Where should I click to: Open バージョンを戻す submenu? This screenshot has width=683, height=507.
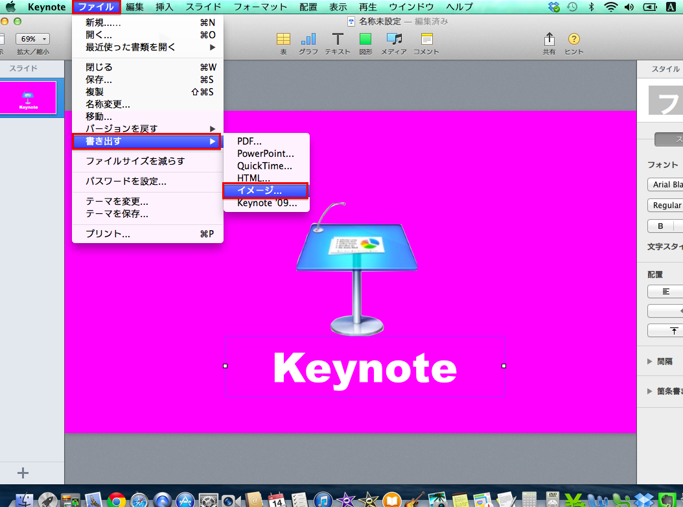(x=148, y=128)
